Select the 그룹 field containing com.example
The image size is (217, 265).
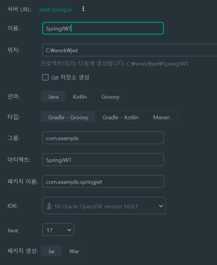[103, 138]
